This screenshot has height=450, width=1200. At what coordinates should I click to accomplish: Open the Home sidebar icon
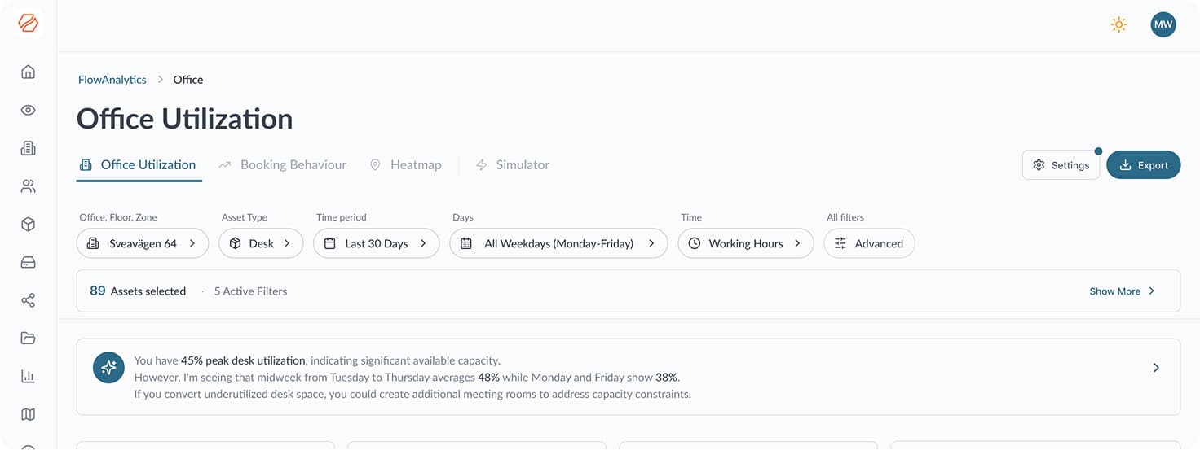coord(29,72)
